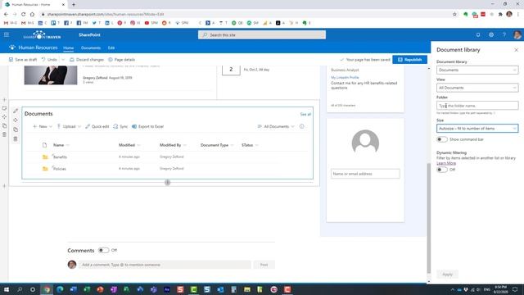This screenshot has width=524, height=295.
Task: Click the delete section trash icon at left
Action: pyautogui.click(x=4, y=134)
